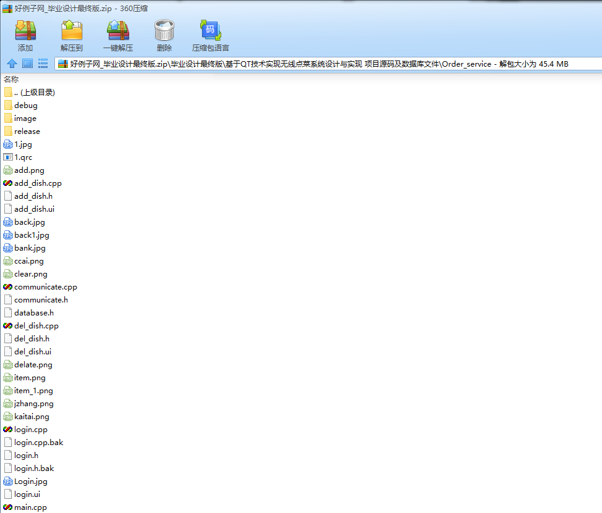
Task: Select the add_dish.h file
Action: [x=28, y=196]
